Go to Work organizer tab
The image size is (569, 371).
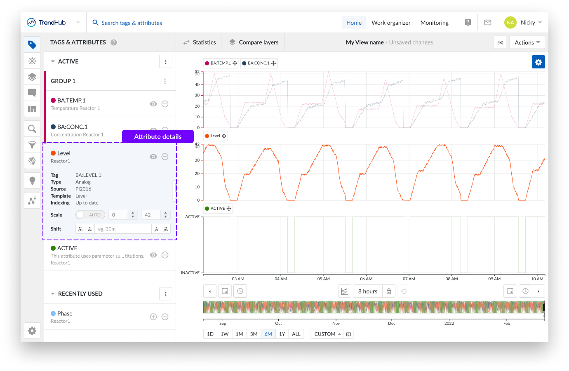pyautogui.click(x=390, y=23)
